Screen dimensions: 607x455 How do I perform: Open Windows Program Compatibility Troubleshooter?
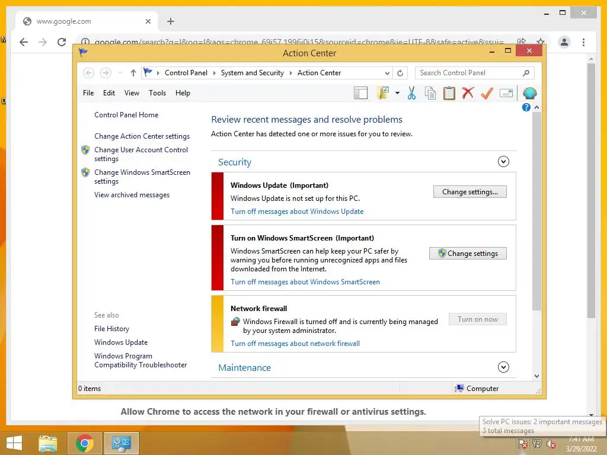[x=140, y=360]
